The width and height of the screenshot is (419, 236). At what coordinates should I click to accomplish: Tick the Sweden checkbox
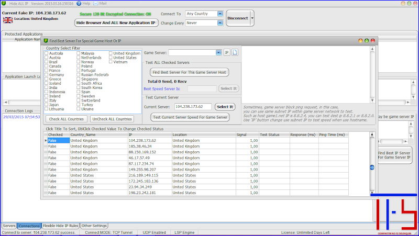(x=79, y=96)
